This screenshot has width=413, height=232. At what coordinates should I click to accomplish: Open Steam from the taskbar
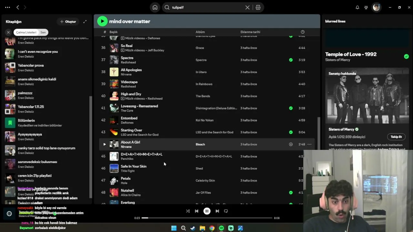click(193, 228)
